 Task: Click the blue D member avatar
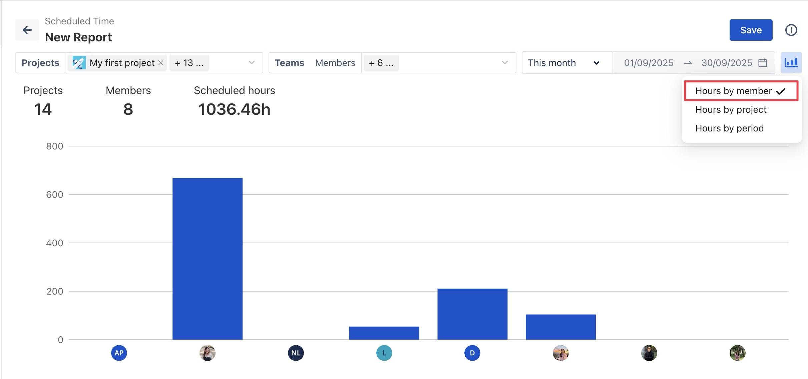472,353
